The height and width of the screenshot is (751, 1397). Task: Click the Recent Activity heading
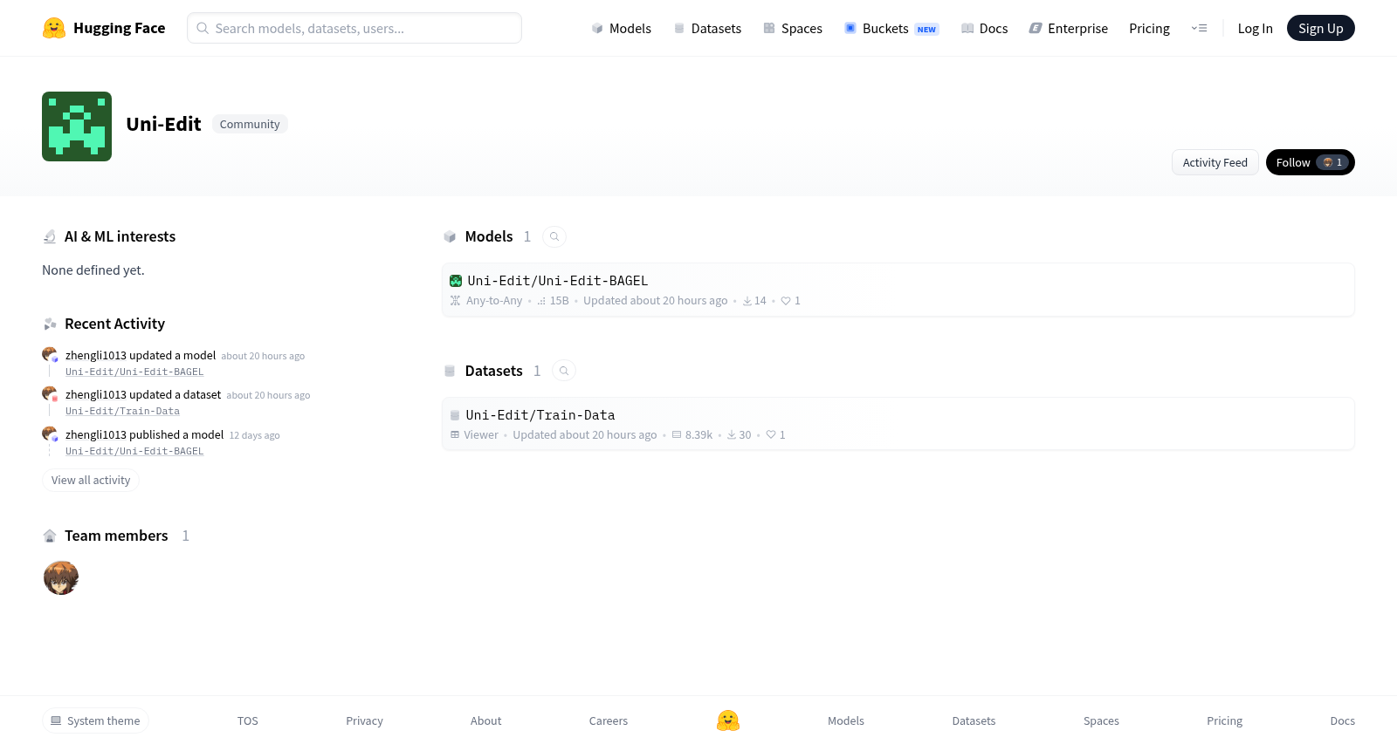114,324
